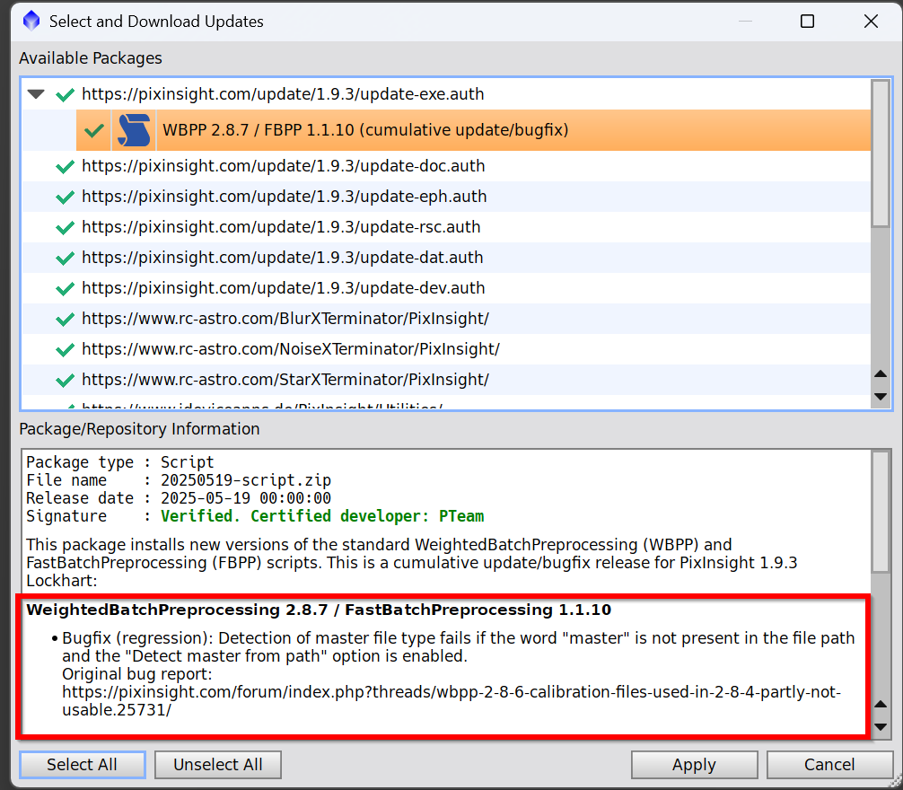The height and width of the screenshot is (790, 903).
Task: Click package list scrollbar thumb
Action: [881, 154]
